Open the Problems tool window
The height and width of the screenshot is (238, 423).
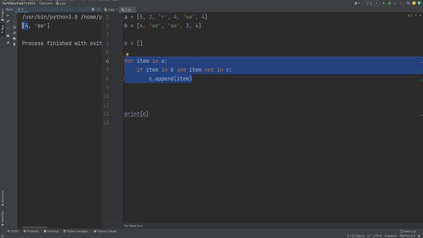coord(31,231)
